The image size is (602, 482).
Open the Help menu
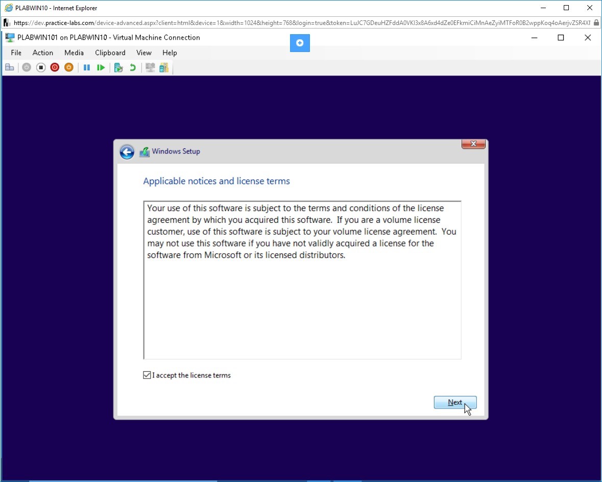pyautogui.click(x=170, y=53)
